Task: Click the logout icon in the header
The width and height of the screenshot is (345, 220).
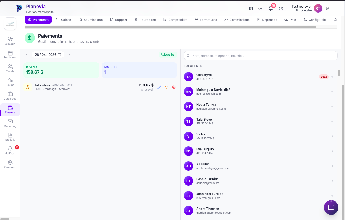Action: (328, 8)
